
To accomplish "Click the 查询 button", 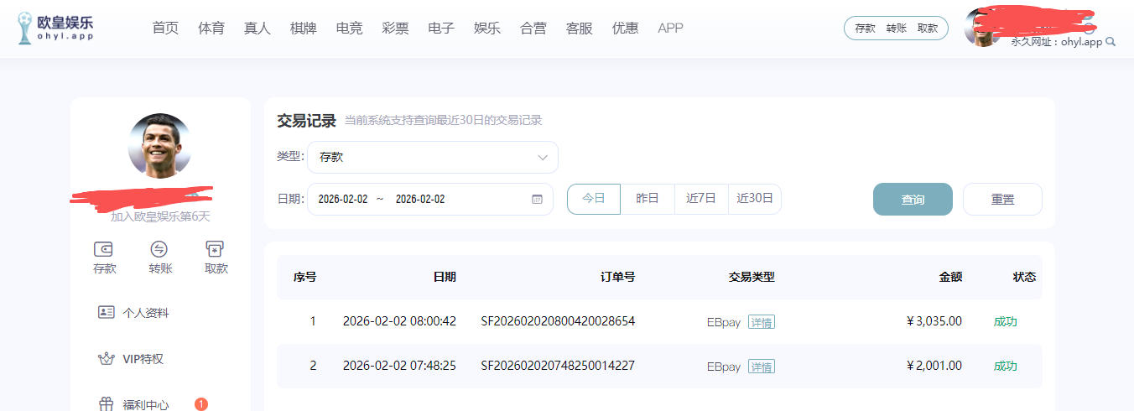I will click(913, 200).
